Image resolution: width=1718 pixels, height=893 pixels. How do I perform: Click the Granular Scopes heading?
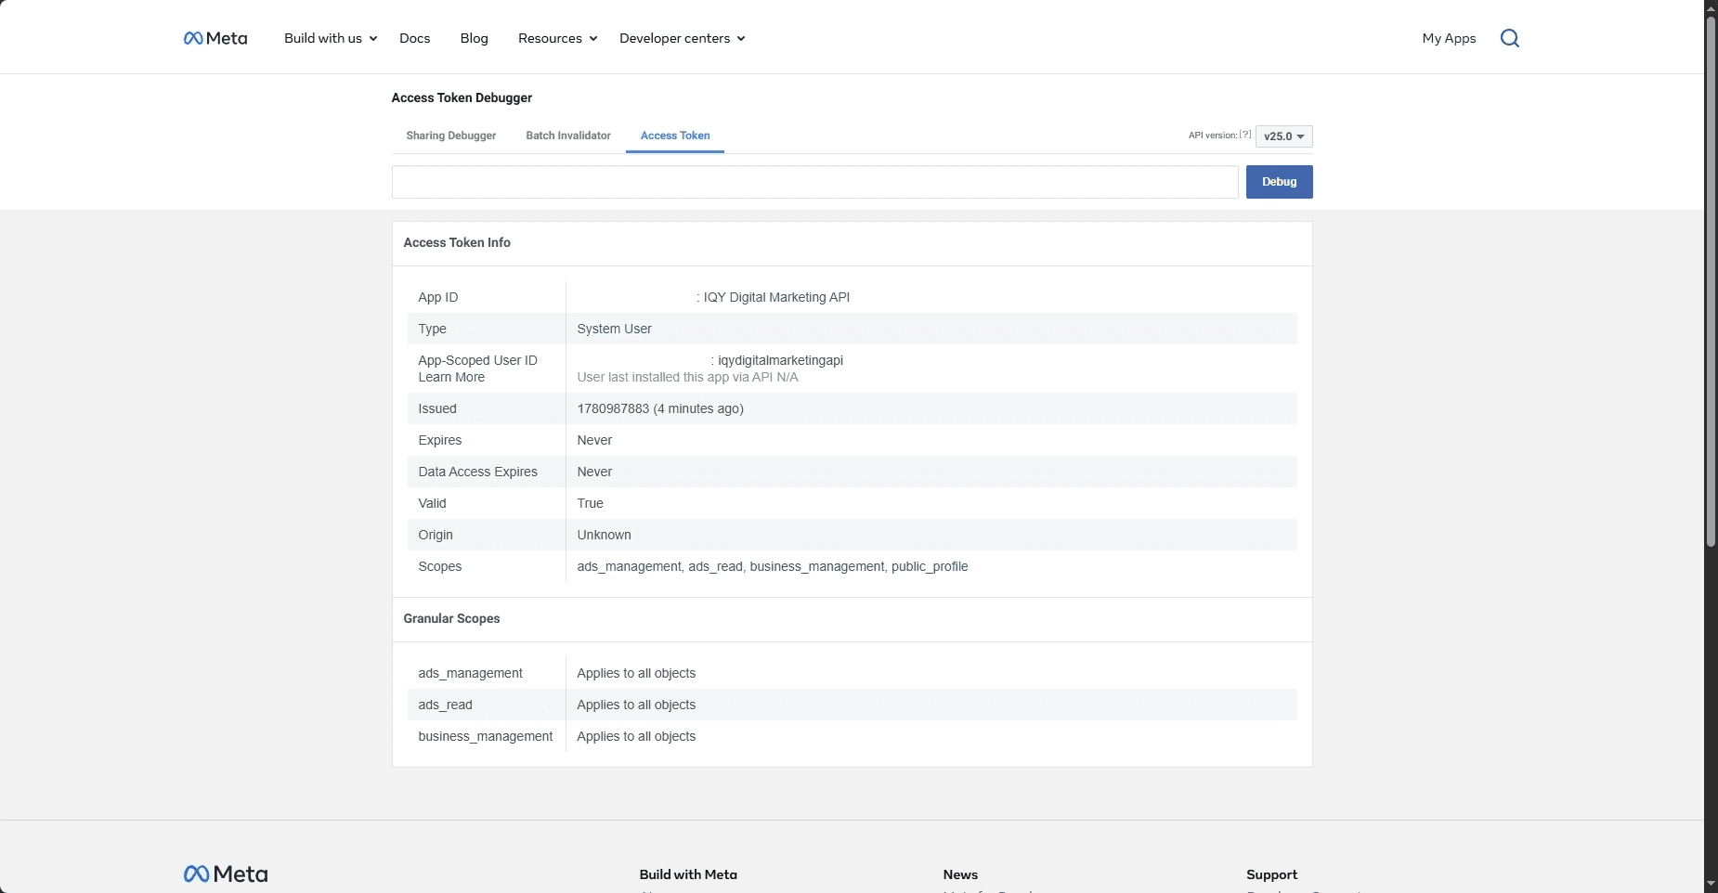[451, 618]
